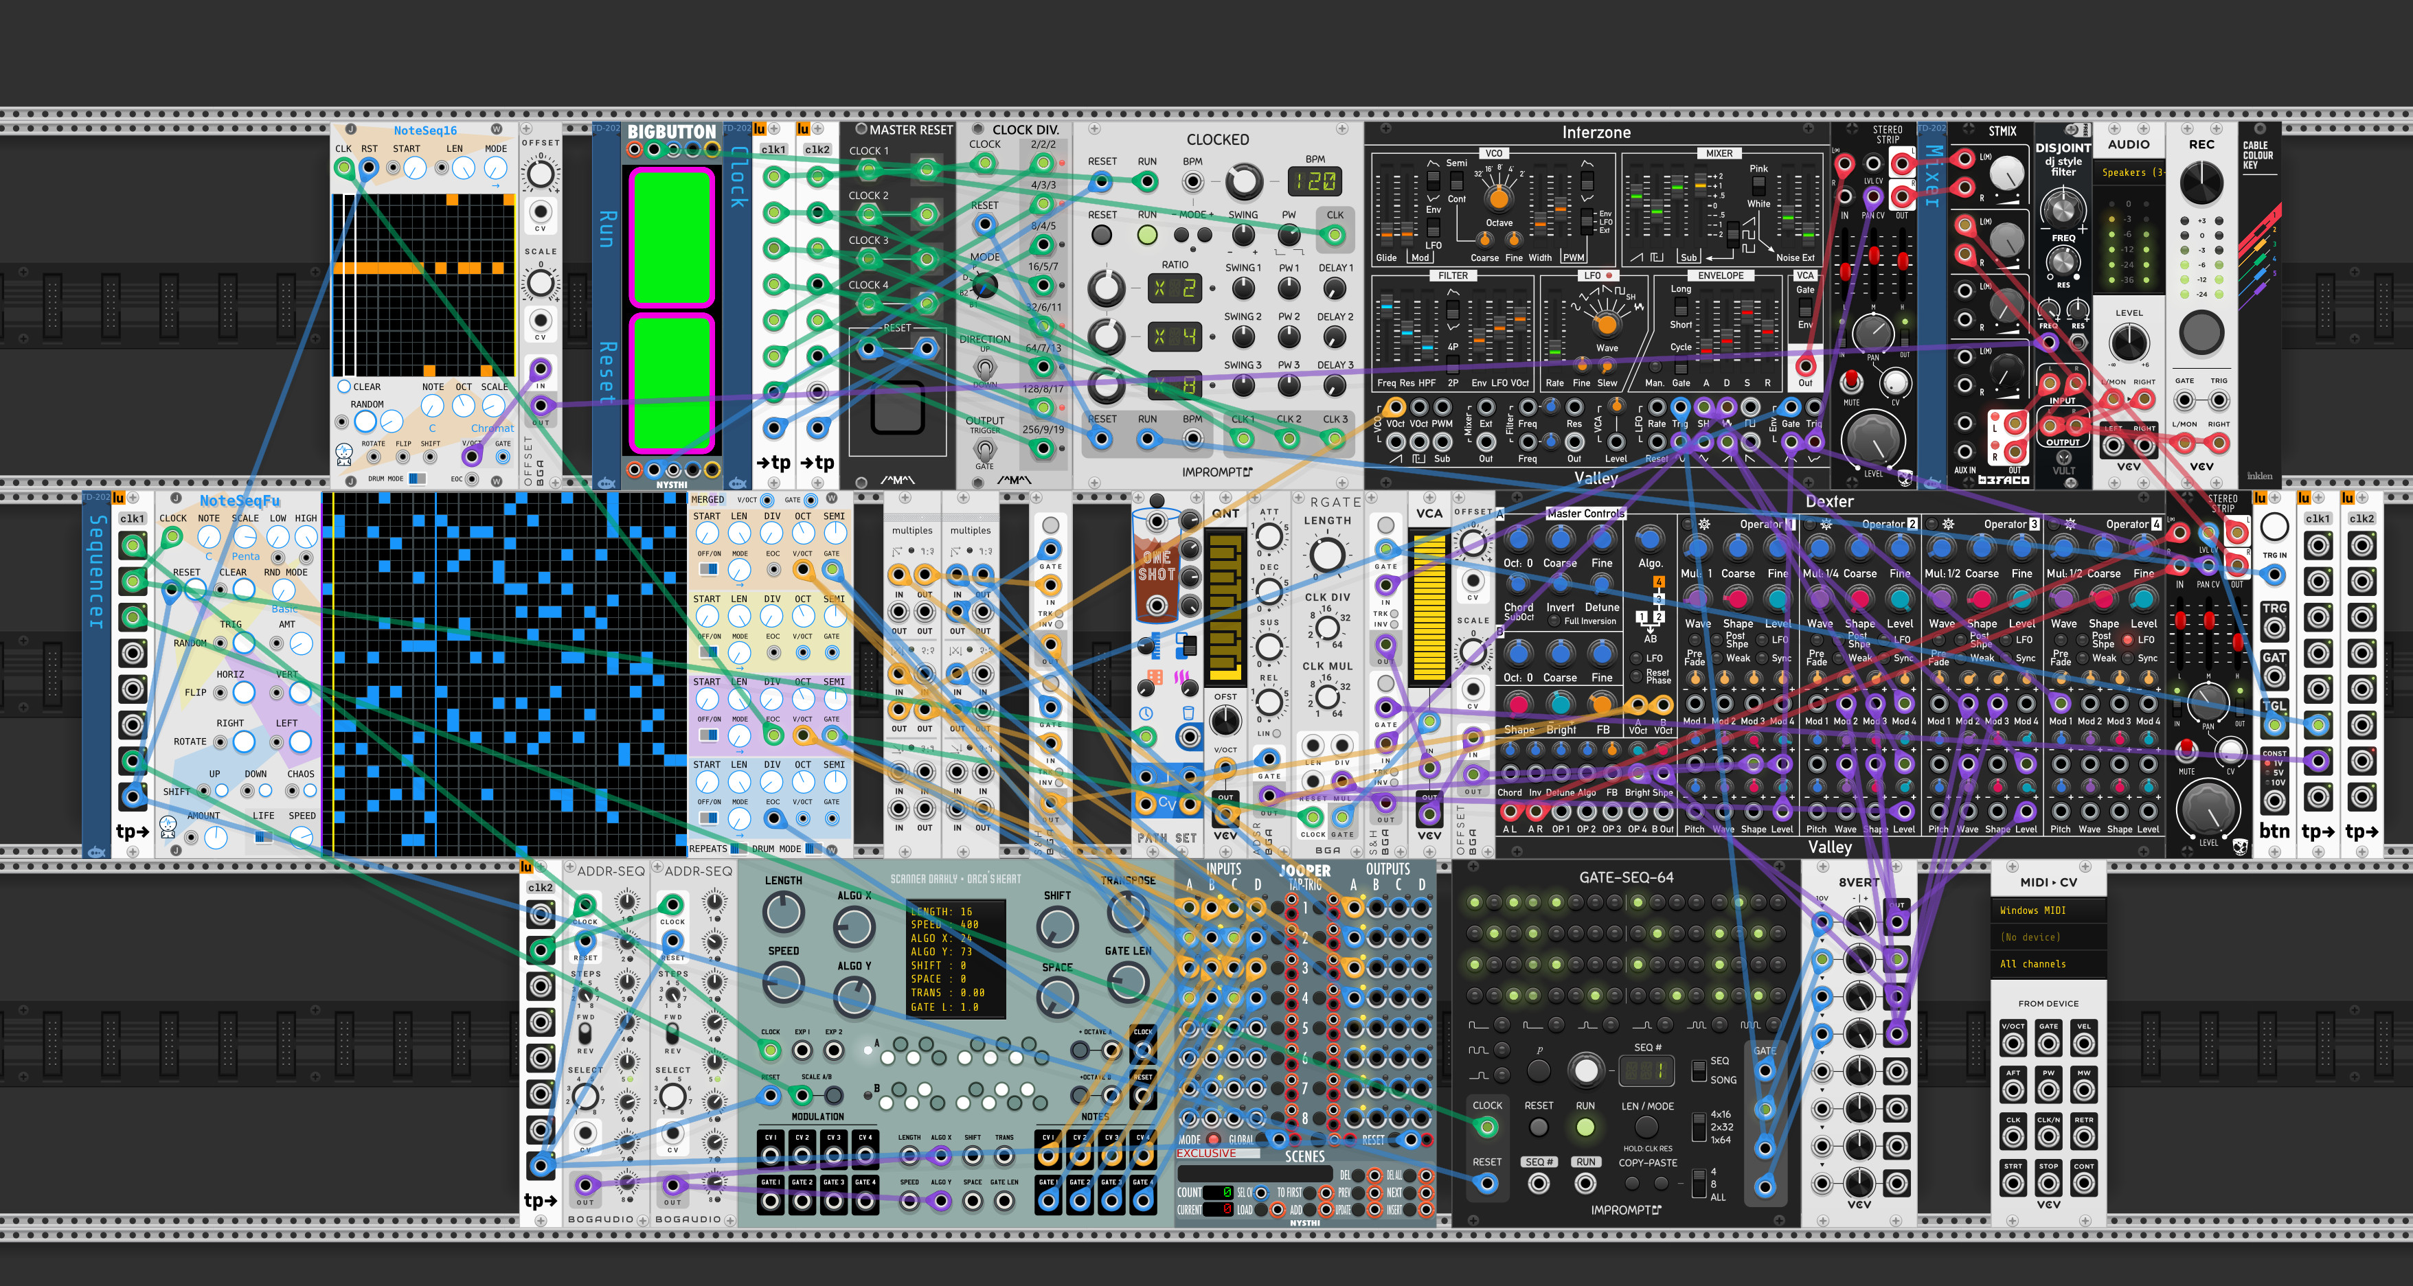Toggle the CLOCKED RUN light button
The height and width of the screenshot is (1286, 2413).
click(1146, 235)
